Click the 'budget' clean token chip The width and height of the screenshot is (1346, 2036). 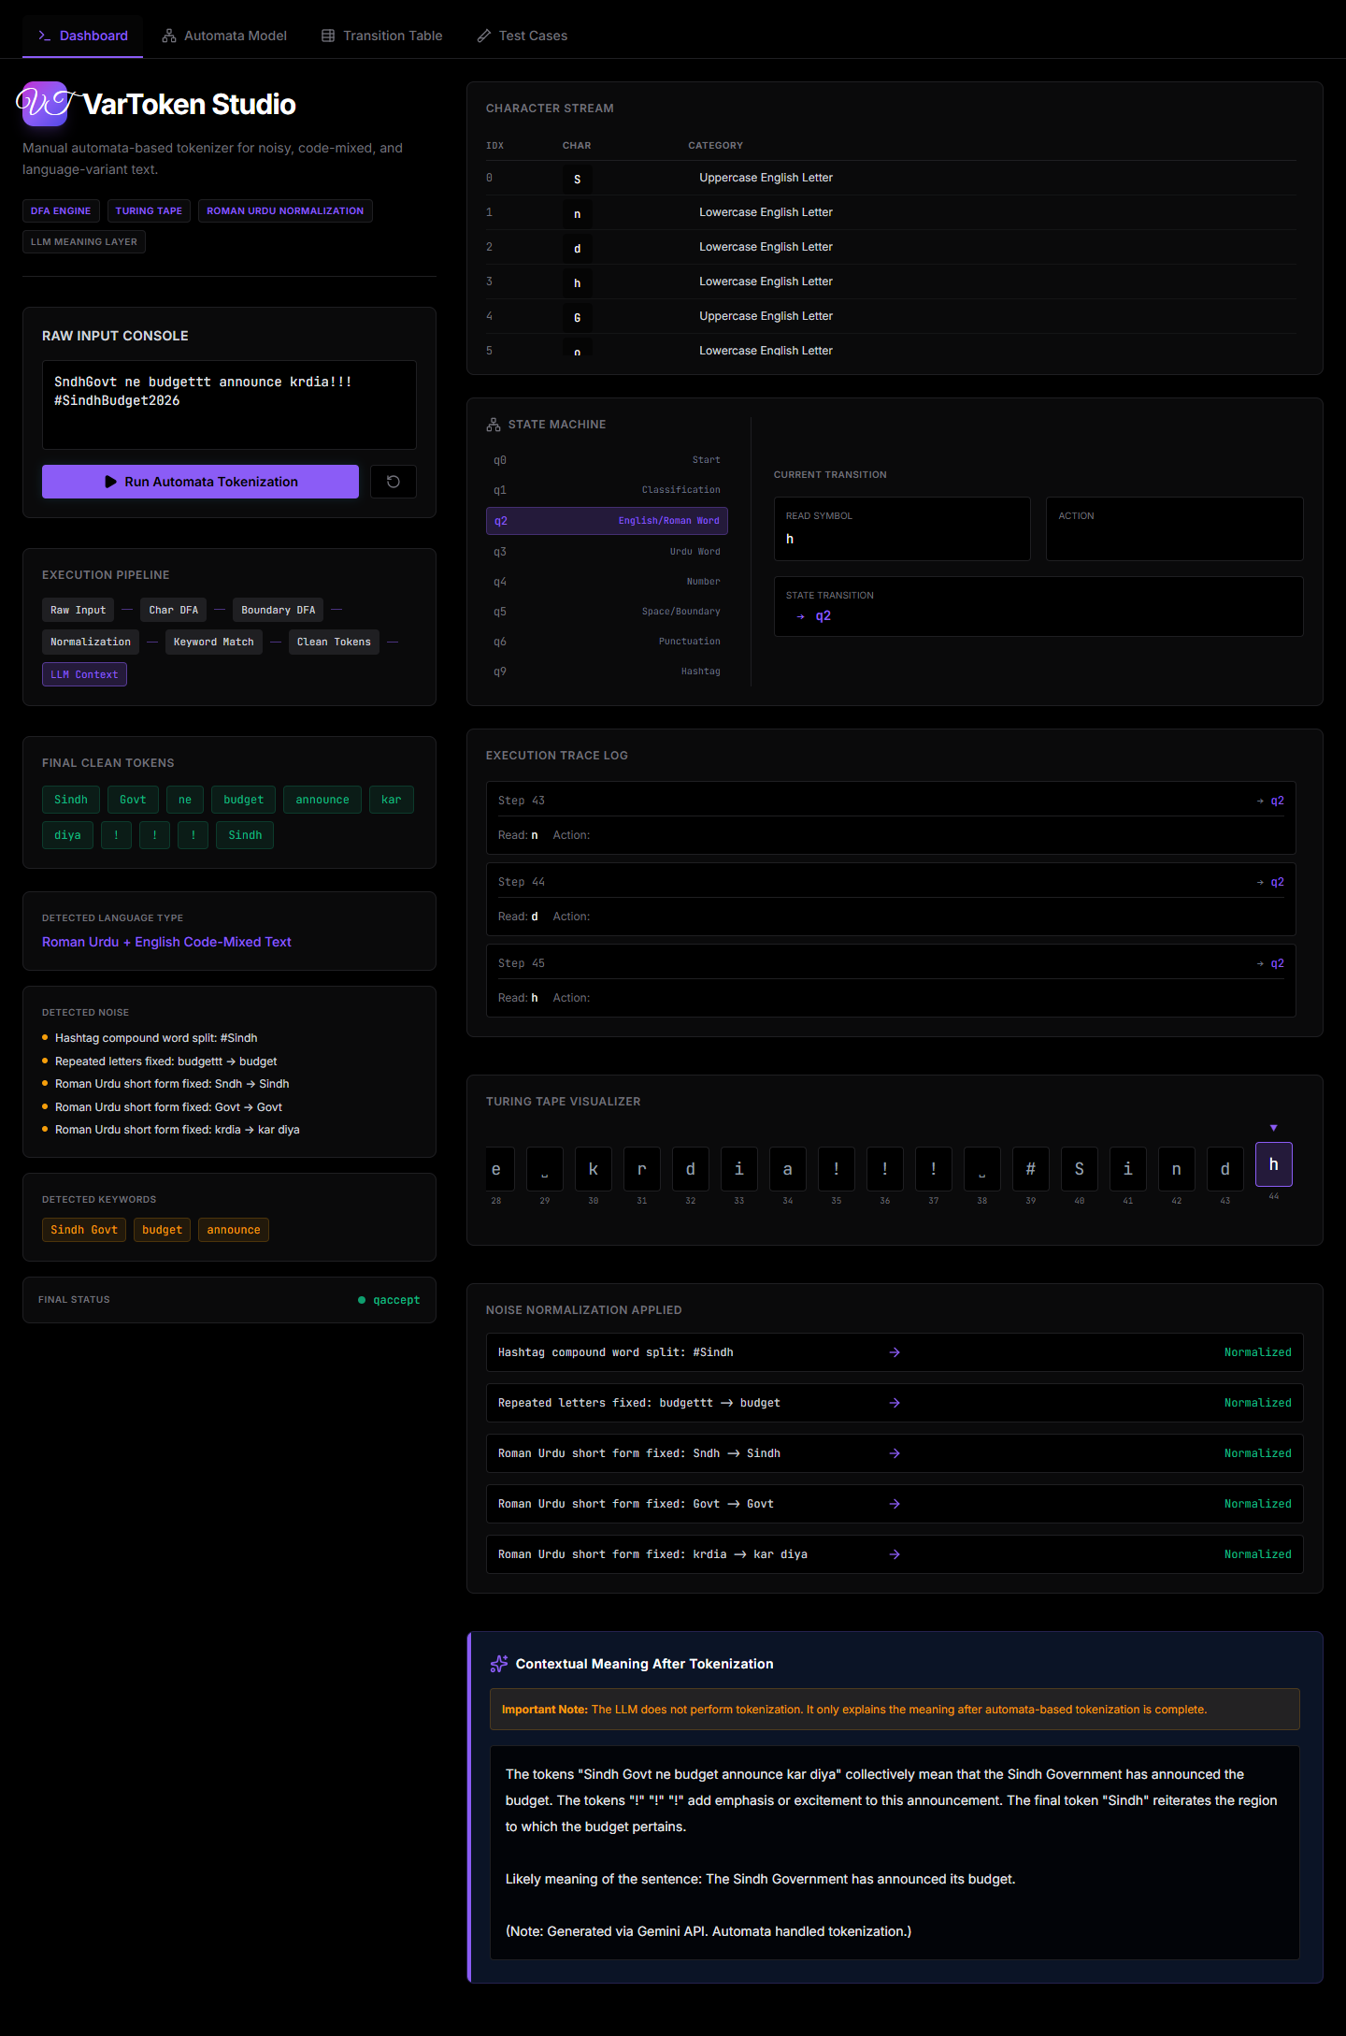[x=244, y=800]
